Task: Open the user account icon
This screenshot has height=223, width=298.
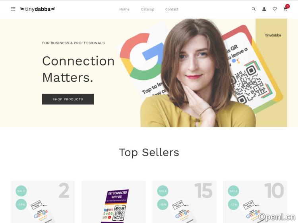Action: click(x=264, y=9)
